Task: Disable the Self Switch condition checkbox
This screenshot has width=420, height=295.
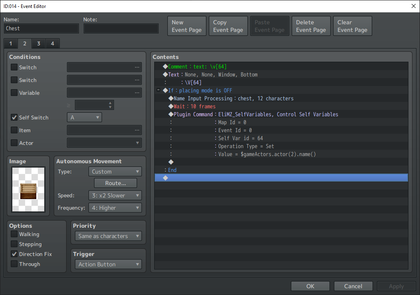Action: [x=14, y=117]
